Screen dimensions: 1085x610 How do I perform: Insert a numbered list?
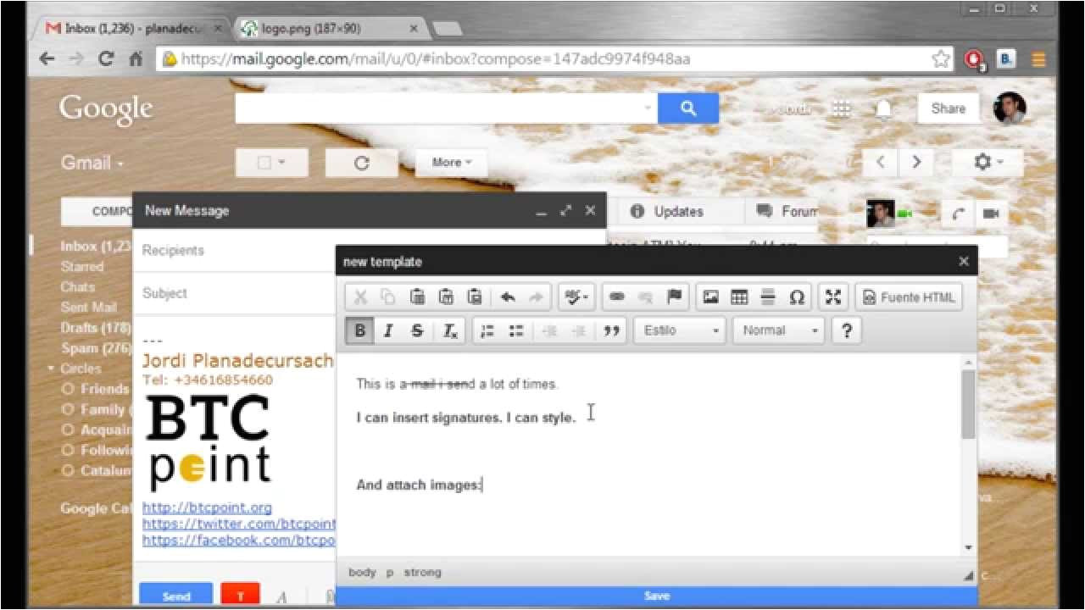coord(487,331)
